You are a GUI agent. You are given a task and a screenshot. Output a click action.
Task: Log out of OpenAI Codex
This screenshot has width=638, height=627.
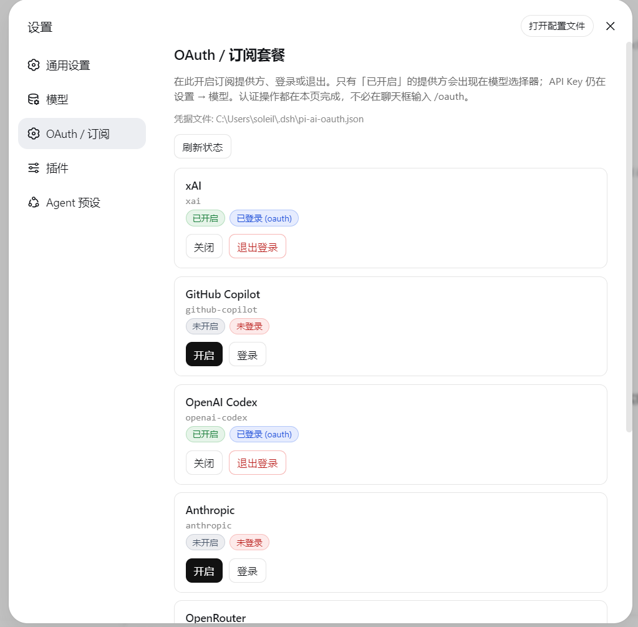point(258,462)
